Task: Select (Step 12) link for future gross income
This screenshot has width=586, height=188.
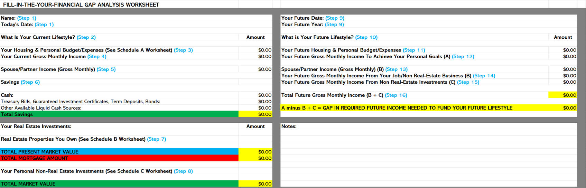Action: 463,57
